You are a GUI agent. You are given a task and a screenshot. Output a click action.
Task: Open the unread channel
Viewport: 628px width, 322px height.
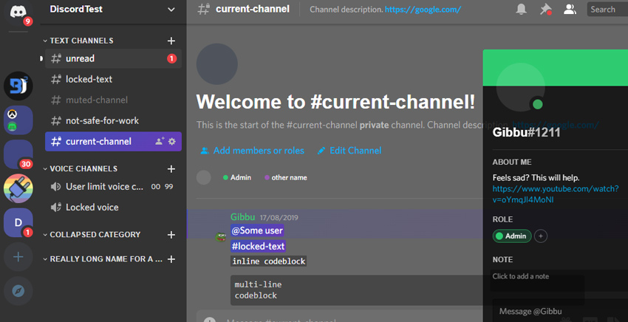click(113, 58)
